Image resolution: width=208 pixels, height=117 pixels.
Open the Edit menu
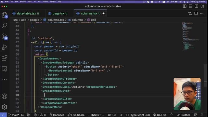click(x=17, y=2)
